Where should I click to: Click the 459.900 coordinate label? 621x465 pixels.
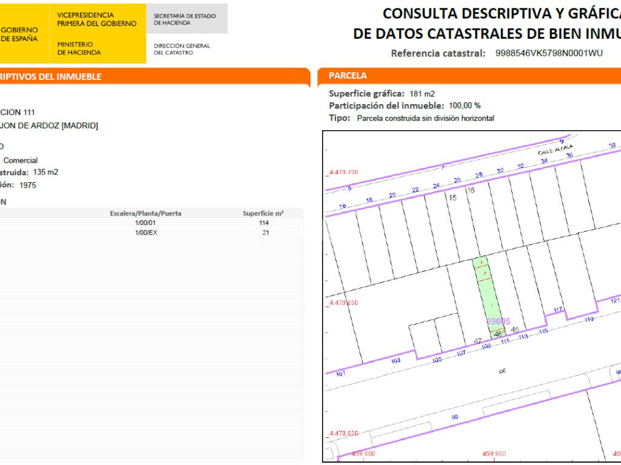click(494, 453)
